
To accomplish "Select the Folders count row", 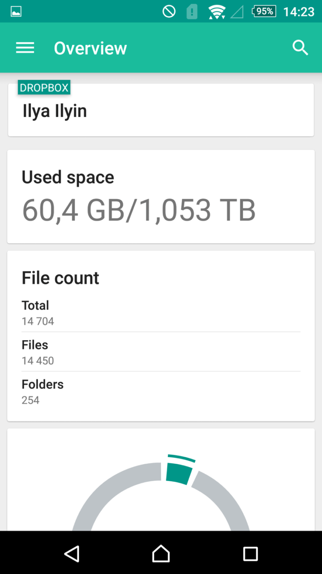I will coord(161,392).
